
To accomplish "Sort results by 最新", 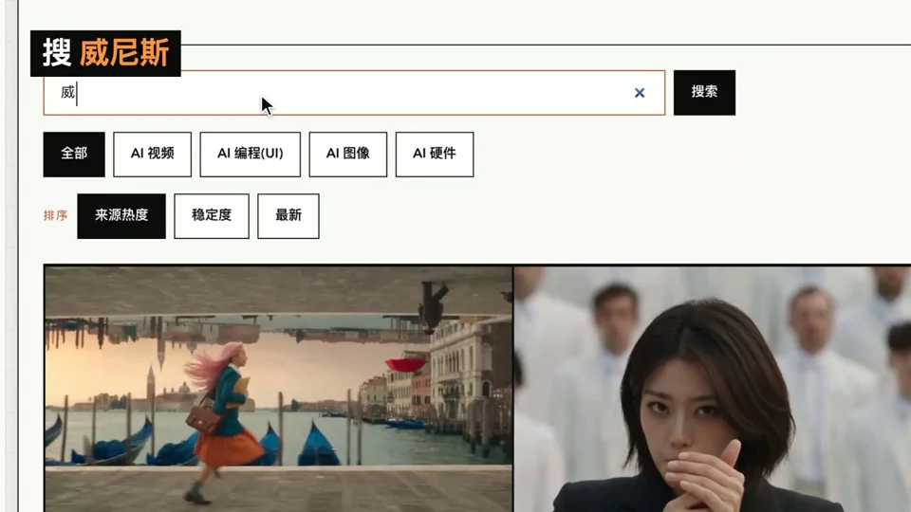I will [x=288, y=215].
